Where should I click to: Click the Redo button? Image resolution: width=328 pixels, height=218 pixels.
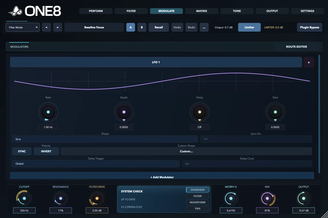click(192, 27)
